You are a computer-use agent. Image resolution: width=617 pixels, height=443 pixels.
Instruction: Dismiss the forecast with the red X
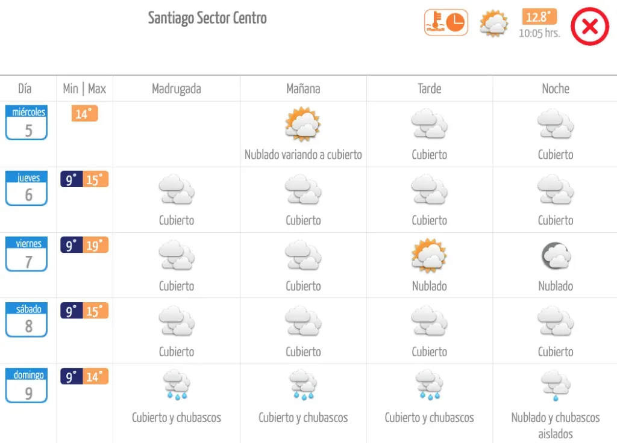(589, 26)
